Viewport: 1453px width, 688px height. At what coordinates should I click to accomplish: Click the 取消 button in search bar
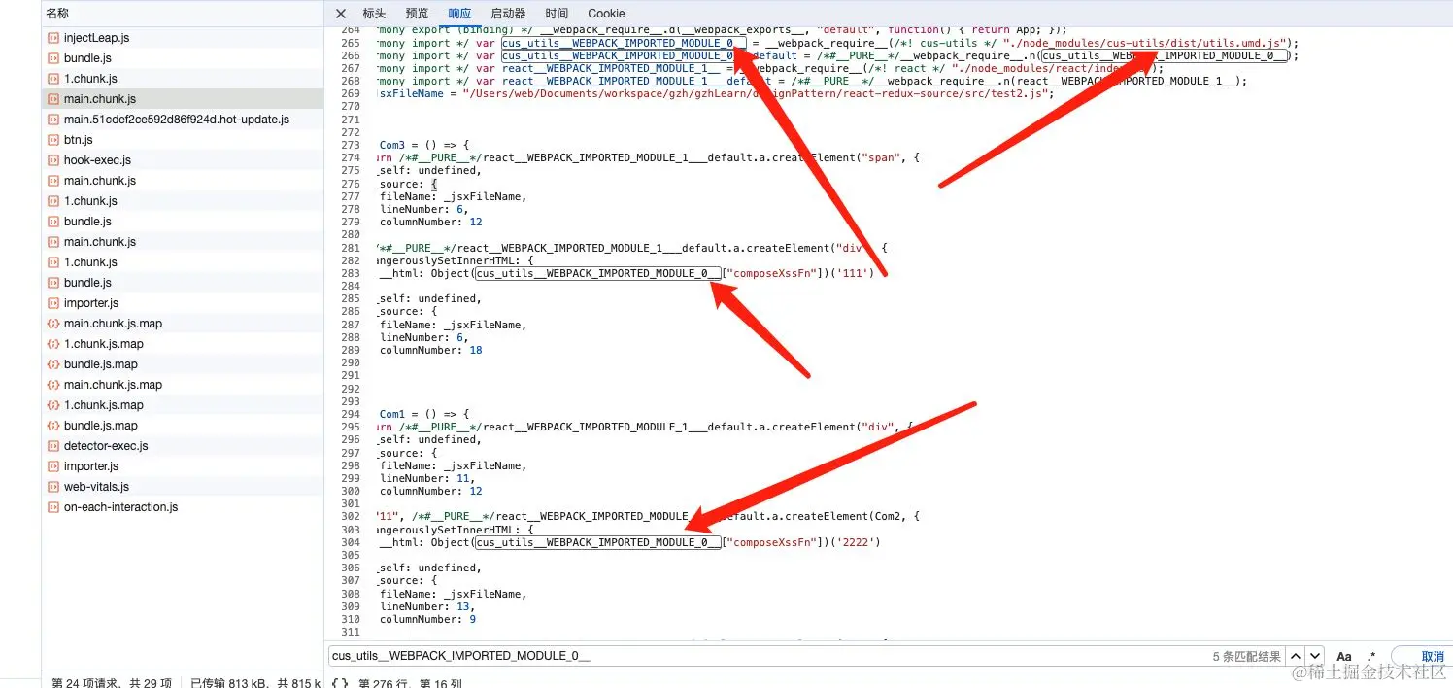pyautogui.click(x=1428, y=657)
